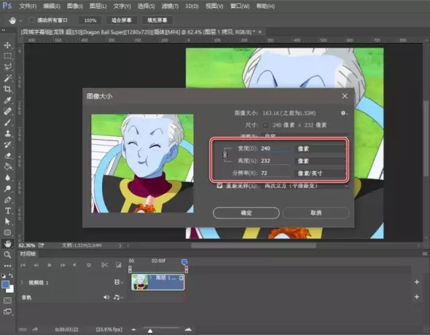Open the 图像 menu
Screen dimensions: 430x335
[x=75, y=6]
